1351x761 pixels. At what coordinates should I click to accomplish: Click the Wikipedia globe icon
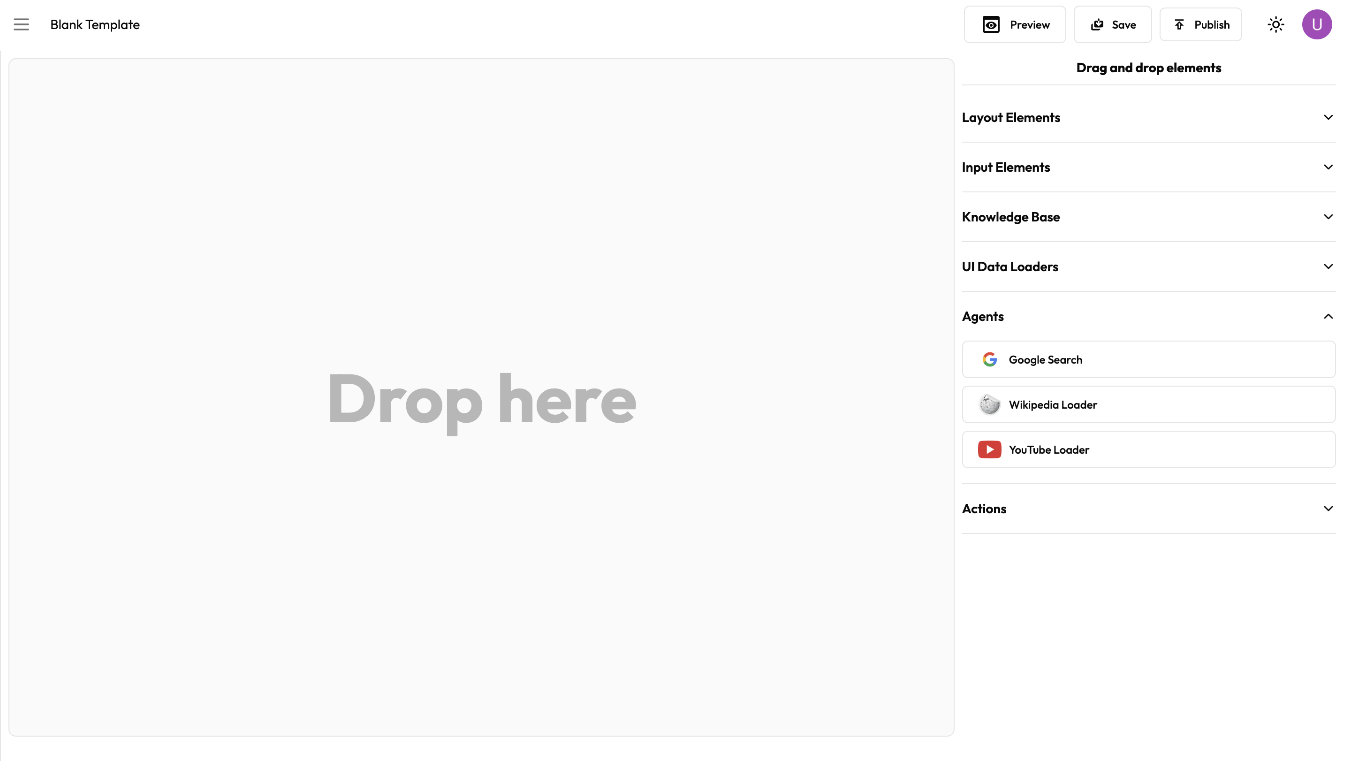[x=989, y=404]
